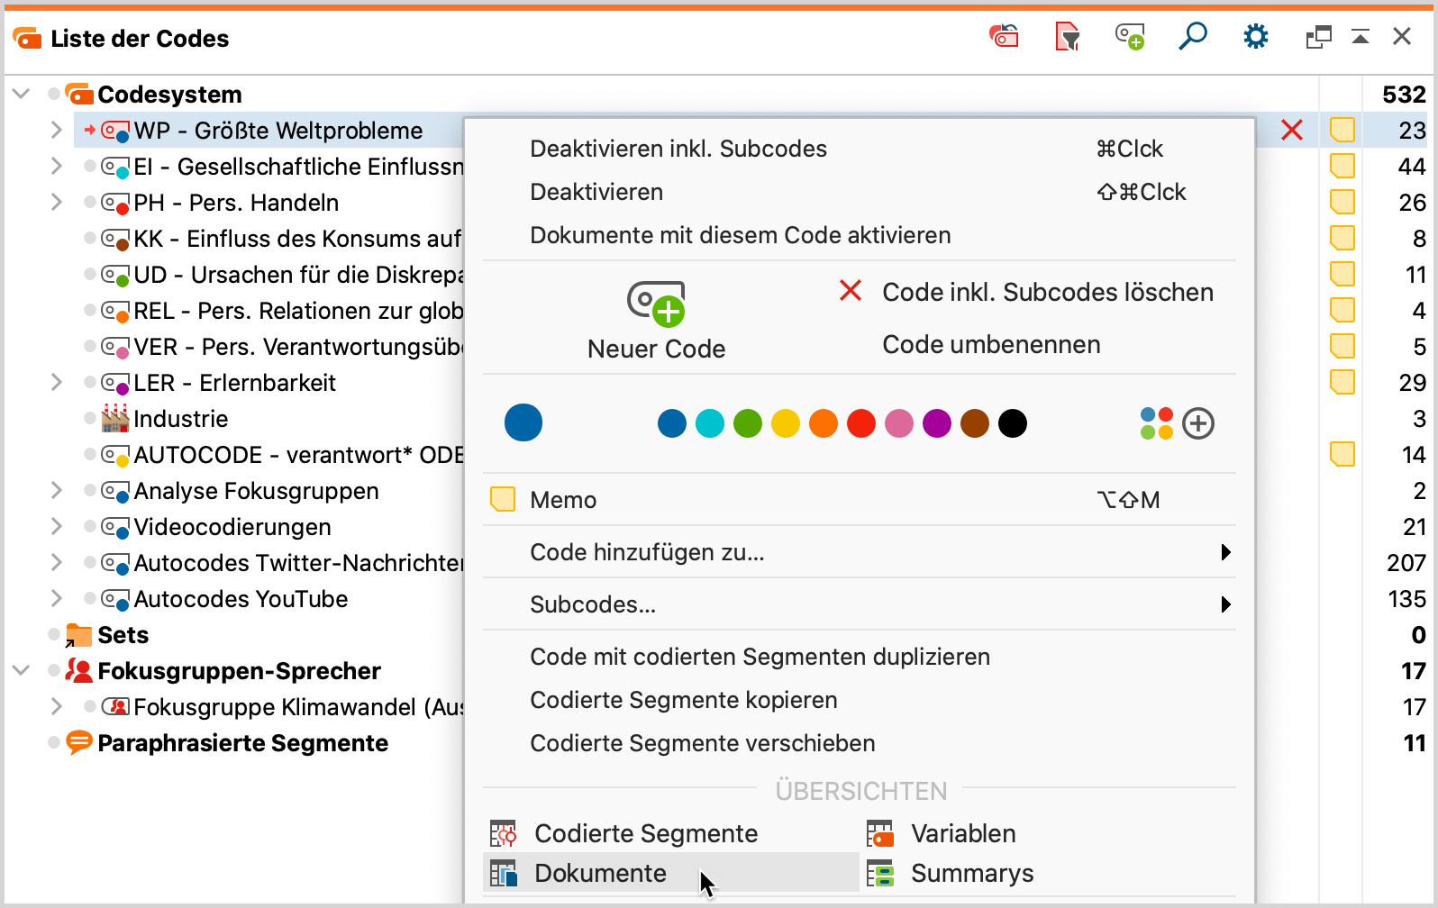Expand EI - Gesellschaftliche Einflussnahme subcodes
Screen dimensions: 1438x908
pyautogui.click(x=56, y=166)
